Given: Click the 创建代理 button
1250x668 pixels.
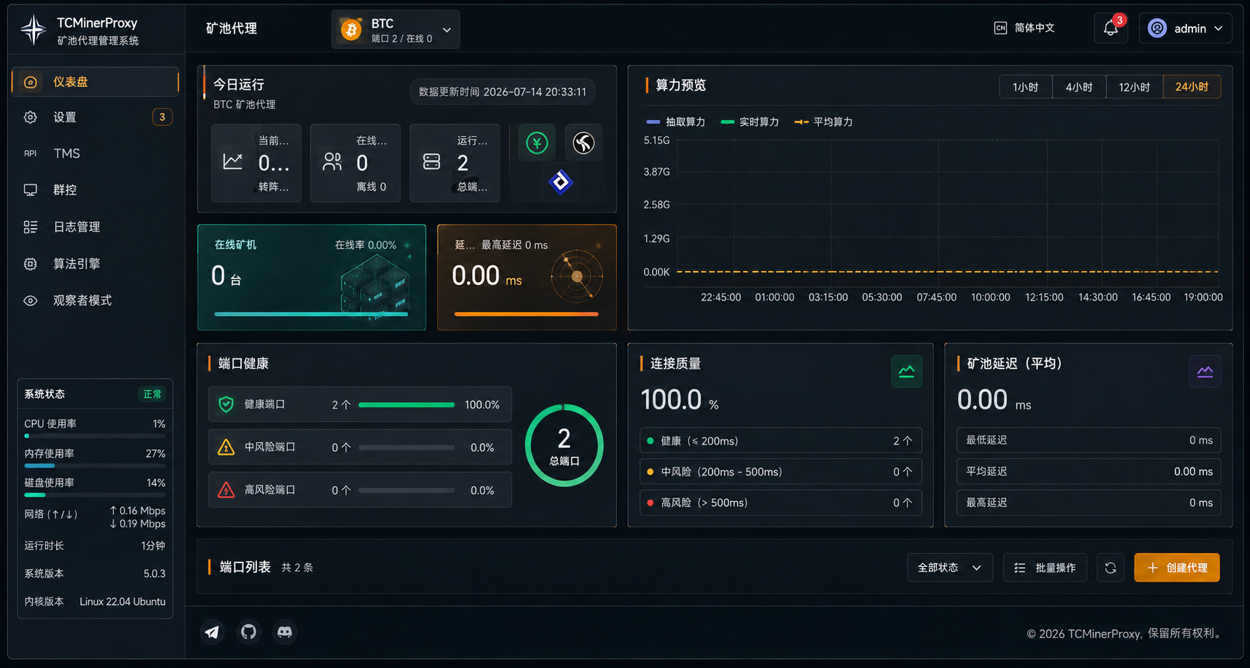Looking at the screenshot, I should tap(1176, 567).
